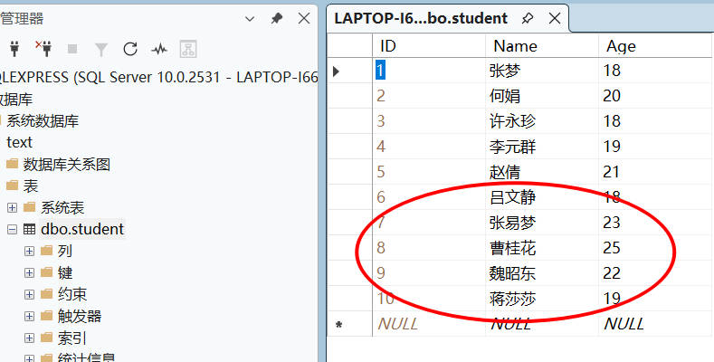Click the Age column header

tap(621, 46)
